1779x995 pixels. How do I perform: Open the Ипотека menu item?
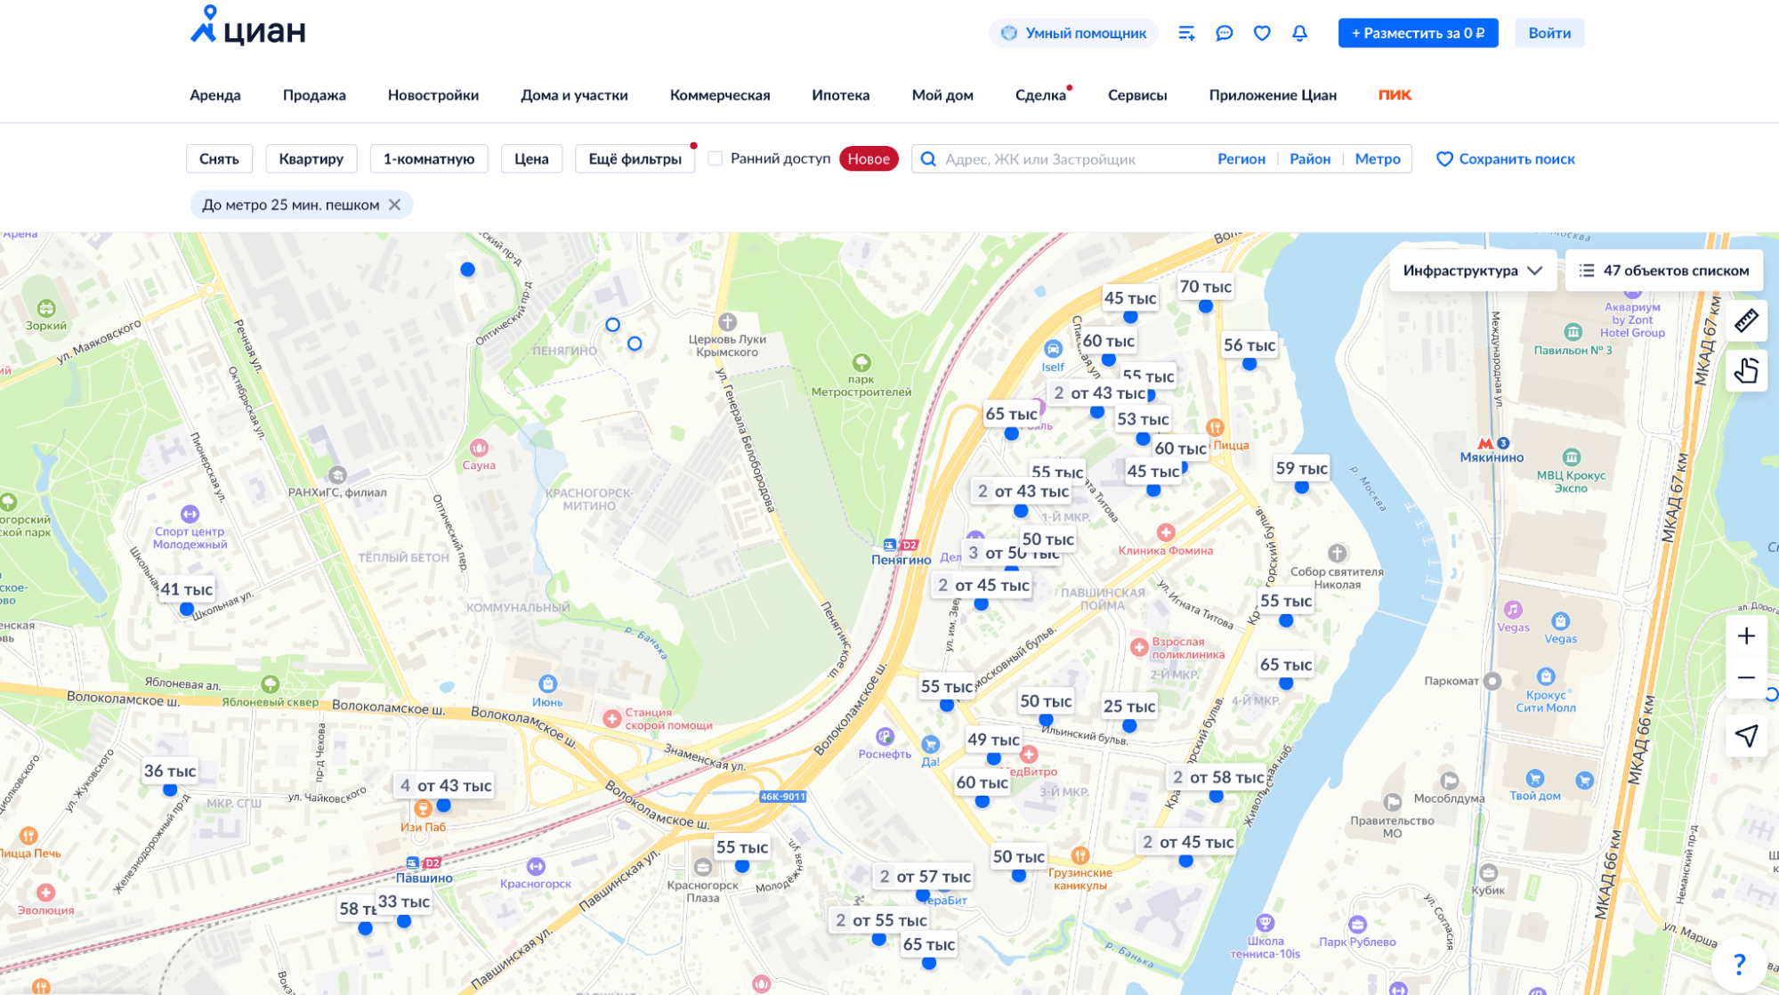840,95
